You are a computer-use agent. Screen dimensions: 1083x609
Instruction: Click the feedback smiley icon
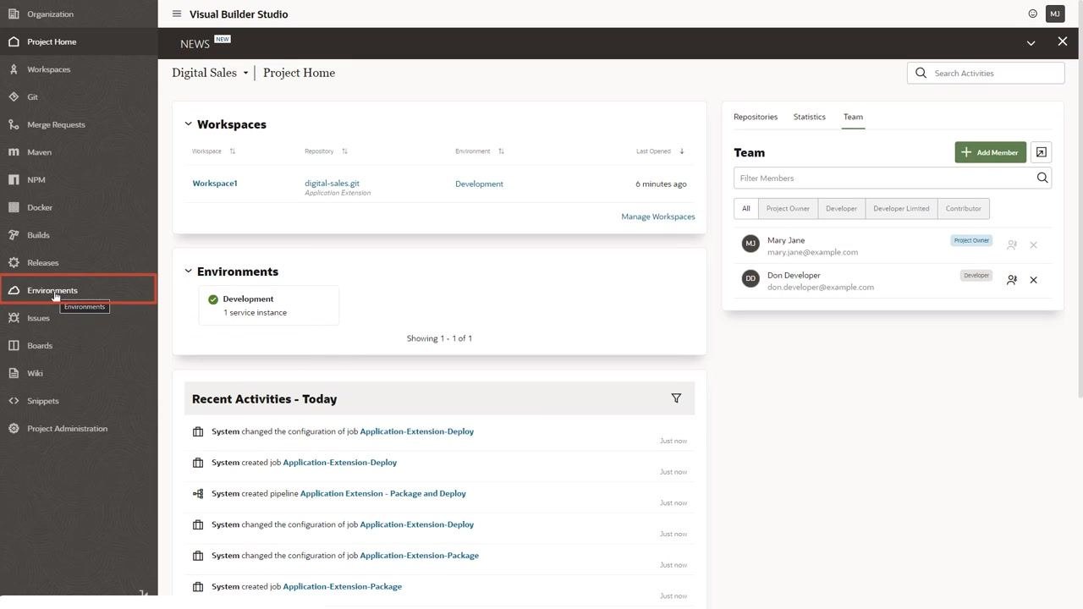tap(1032, 14)
